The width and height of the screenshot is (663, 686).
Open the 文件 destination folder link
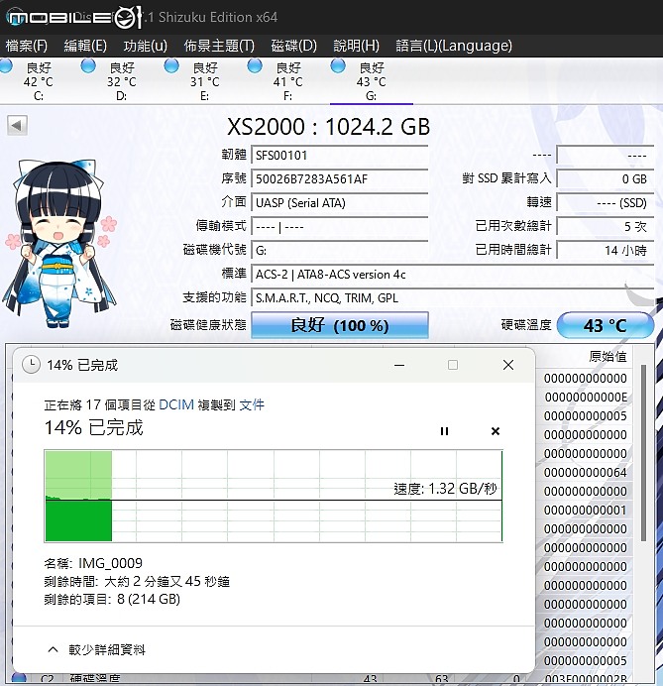[x=252, y=404]
